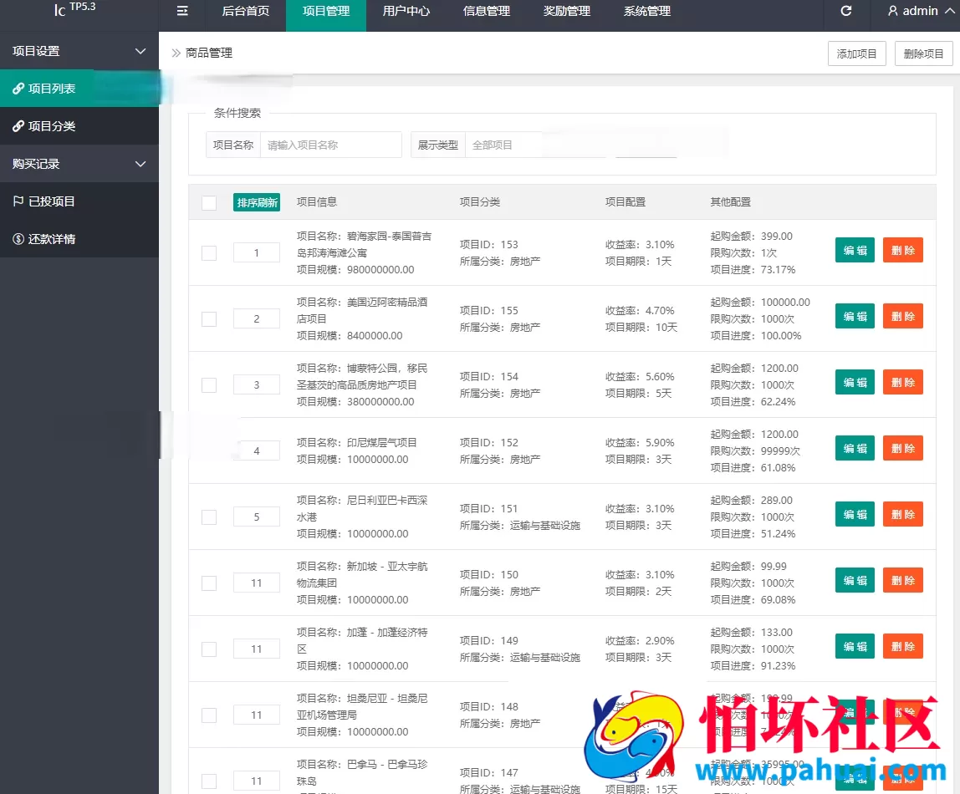Edit the 碧海家园 project ID 153
This screenshot has height=794, width=960.
click(855, 250)
